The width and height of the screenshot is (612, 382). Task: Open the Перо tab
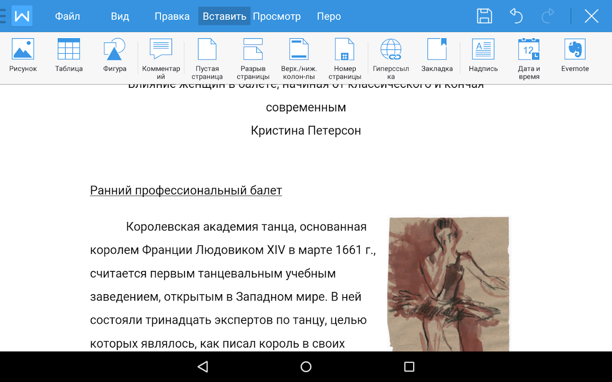tap(329, 16)
